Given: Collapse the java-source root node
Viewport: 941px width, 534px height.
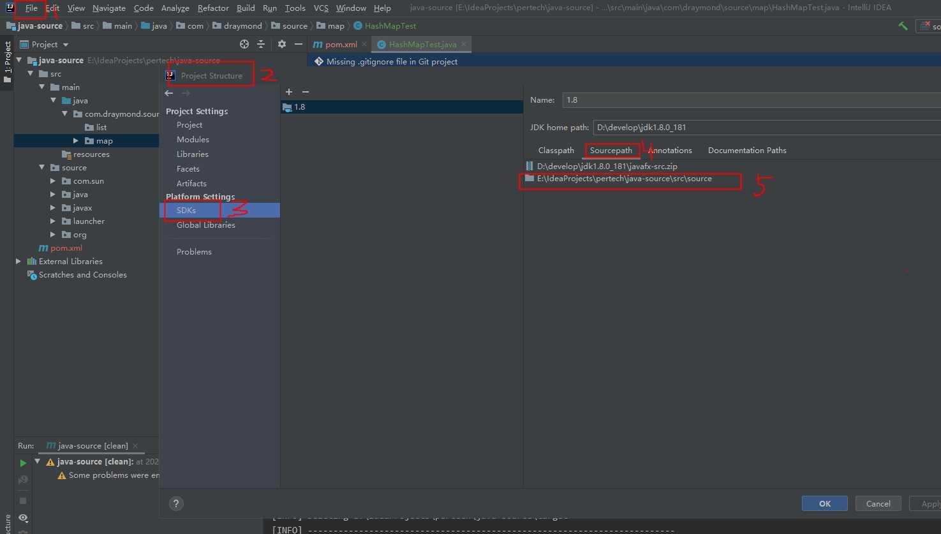Looking at the screenshot, I should (x=19, y=61).
